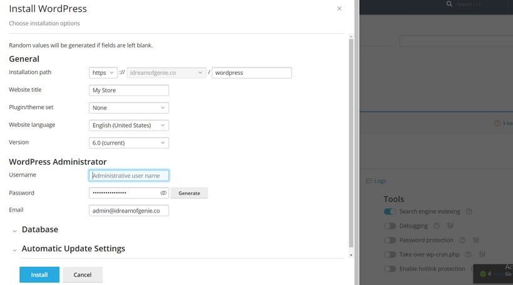Click the dialog vertical scrollbar thumb

(x=351, y=143)
